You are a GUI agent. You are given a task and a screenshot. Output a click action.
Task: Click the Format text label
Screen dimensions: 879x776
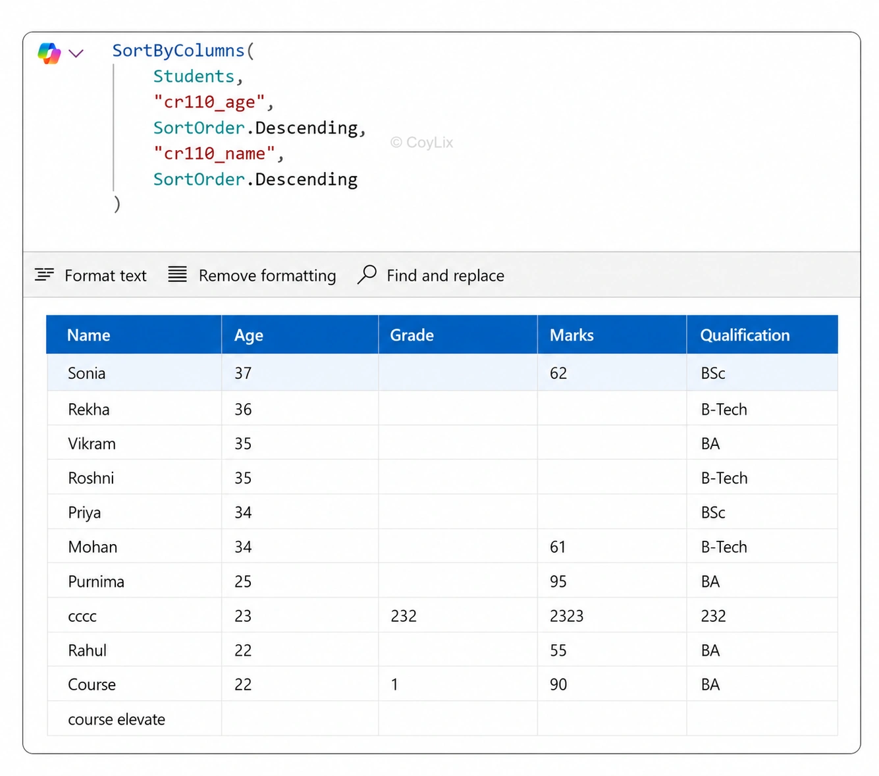pyautogui.click(x=105, y=275)
